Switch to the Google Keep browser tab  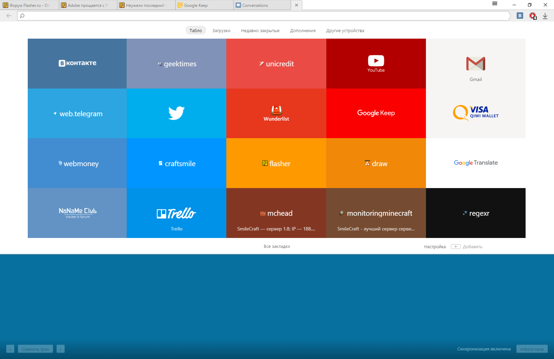pos(204,5)
